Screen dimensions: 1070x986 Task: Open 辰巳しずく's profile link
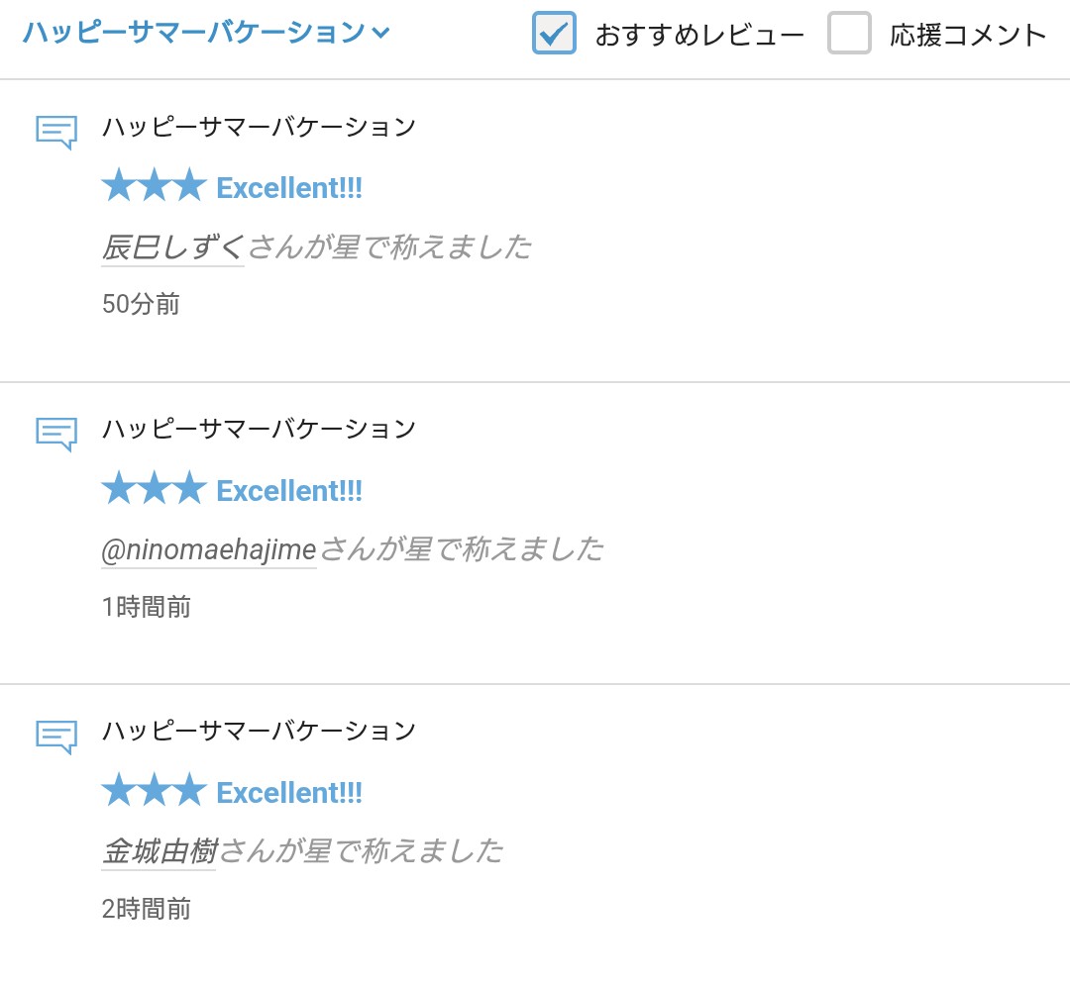pos(172,247)
